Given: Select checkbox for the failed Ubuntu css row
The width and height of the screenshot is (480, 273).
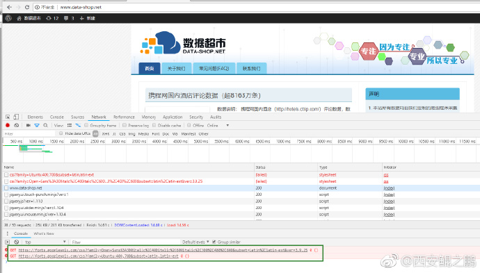Looking at the screenshot, I should coord(6,175).
